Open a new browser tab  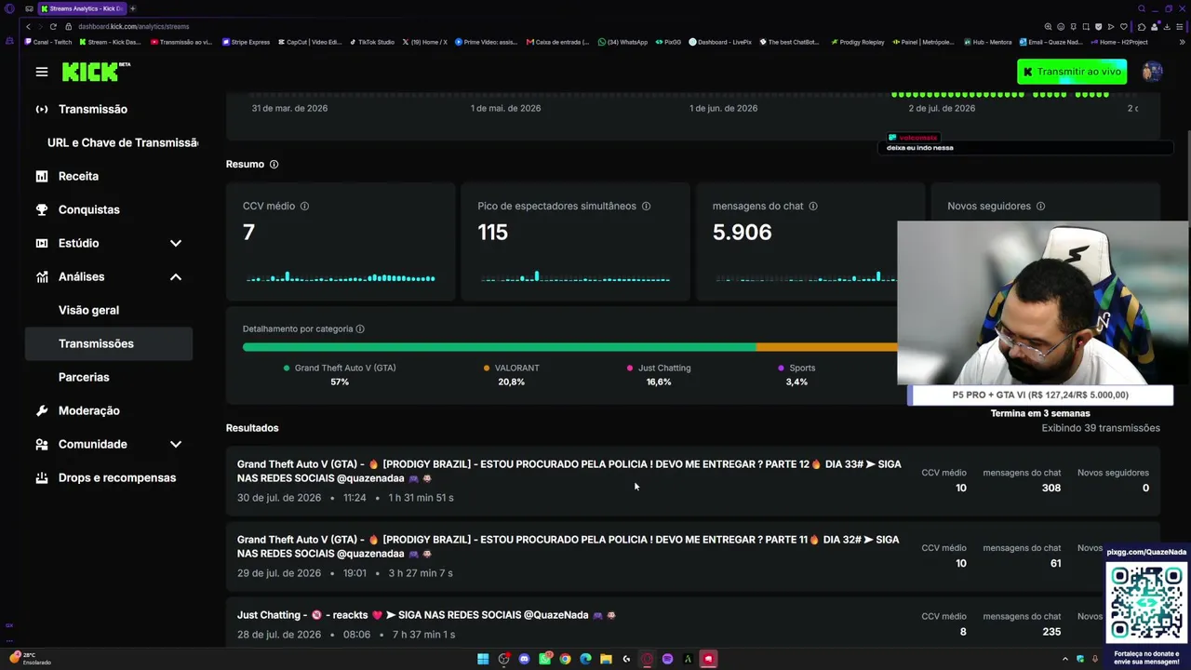point(132,8)
